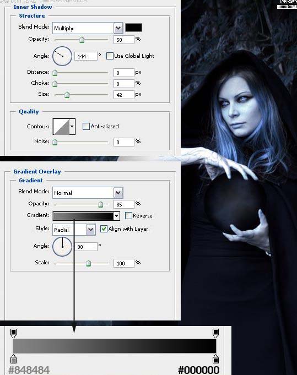Click the Noise percentage field

(x=124, y=142)
